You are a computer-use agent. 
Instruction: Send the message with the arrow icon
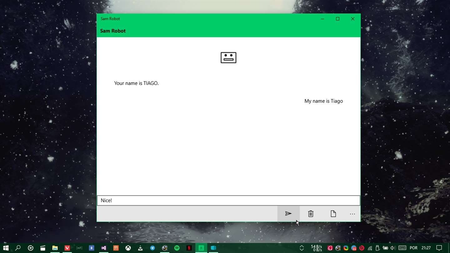click(288, 214)
